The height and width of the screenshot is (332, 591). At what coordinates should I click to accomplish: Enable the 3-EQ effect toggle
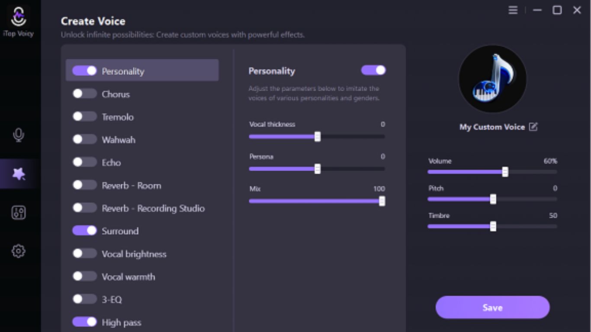[x=84, y=299]
